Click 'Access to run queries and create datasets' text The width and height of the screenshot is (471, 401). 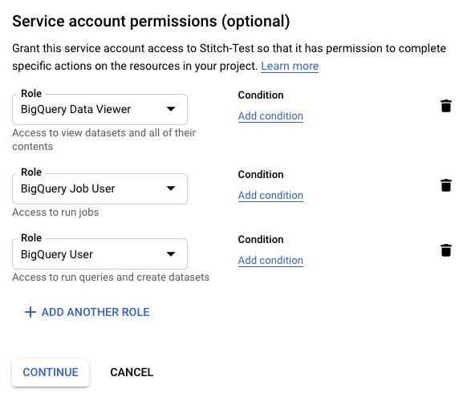[111, 277]
